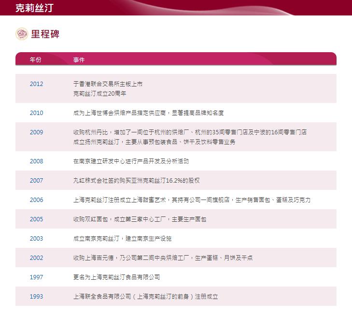Click the 丸红株式会社 16.2% 股权 event text
The height and width of the screenshot is (316, 352).
click(136, 180)
